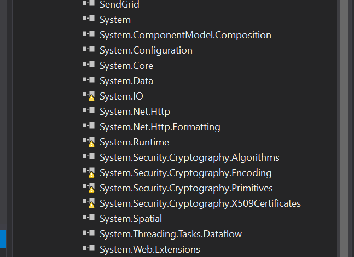
Task: Click the System.Threading.Tasks.Dataflow reference icon
Action: click(x=89, y=232)
